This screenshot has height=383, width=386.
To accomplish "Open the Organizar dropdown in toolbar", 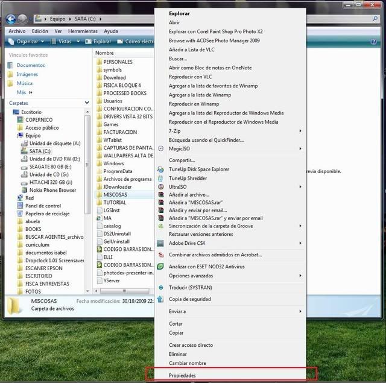I will point(27,42).
